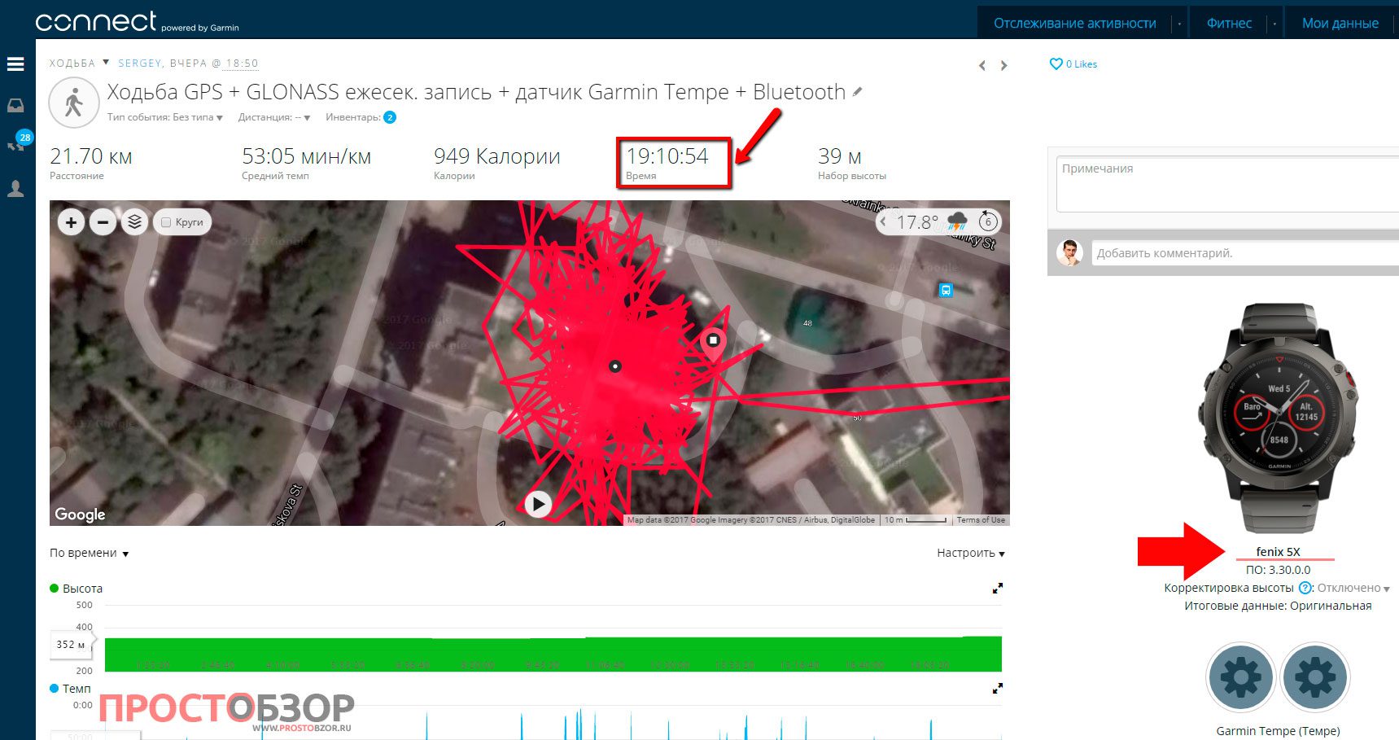Go to next activity arrow
Image resolution: width=1399 pixels, height=740 pixels.
coord(1003,65)
